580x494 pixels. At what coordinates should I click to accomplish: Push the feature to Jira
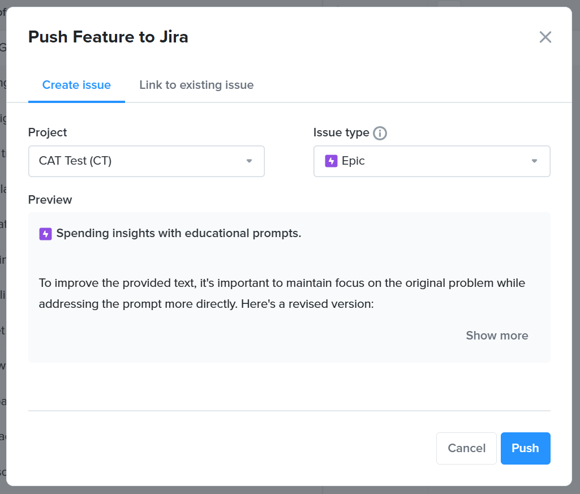(x=525, y=448)
